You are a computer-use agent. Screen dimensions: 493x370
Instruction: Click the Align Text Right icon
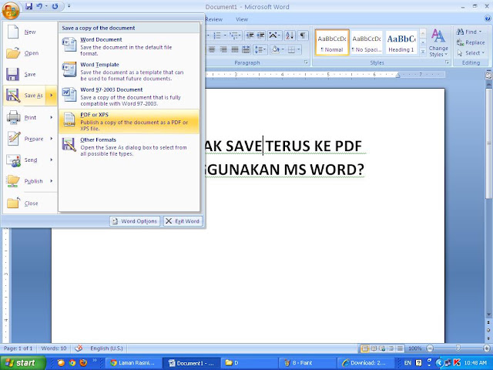click(x=223, y=49)
